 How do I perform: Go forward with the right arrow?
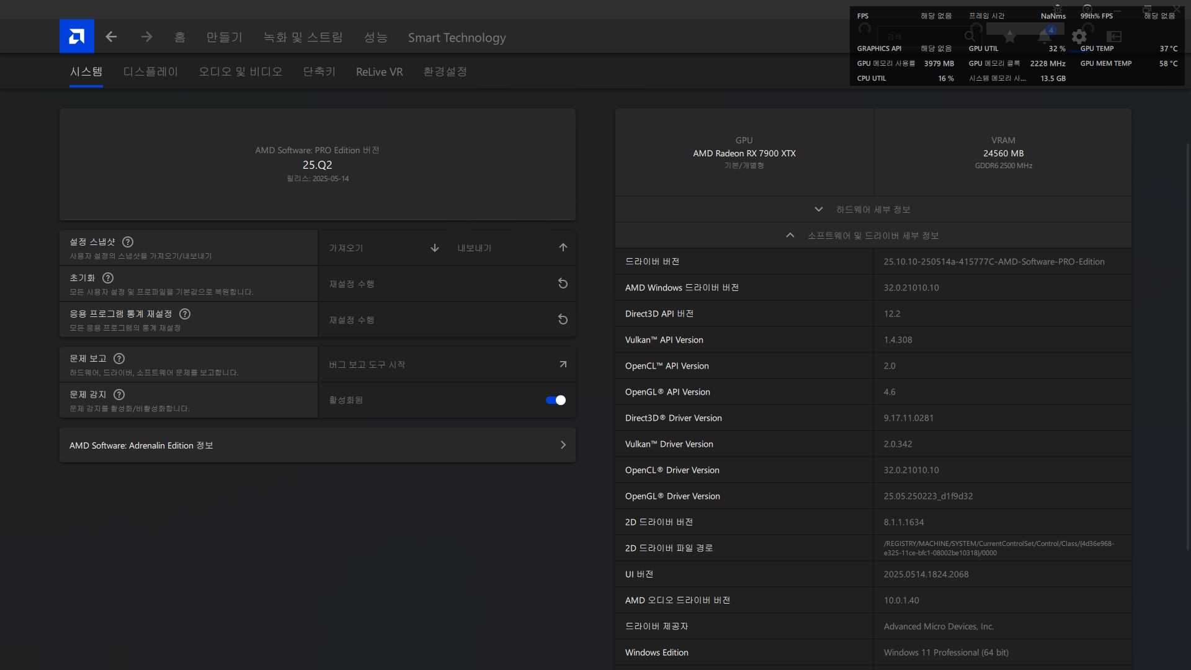tap(146, 37)
